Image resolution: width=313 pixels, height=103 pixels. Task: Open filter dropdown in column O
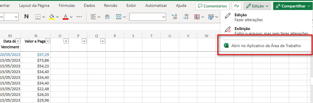pyautogui.click(x=66, y=41)
